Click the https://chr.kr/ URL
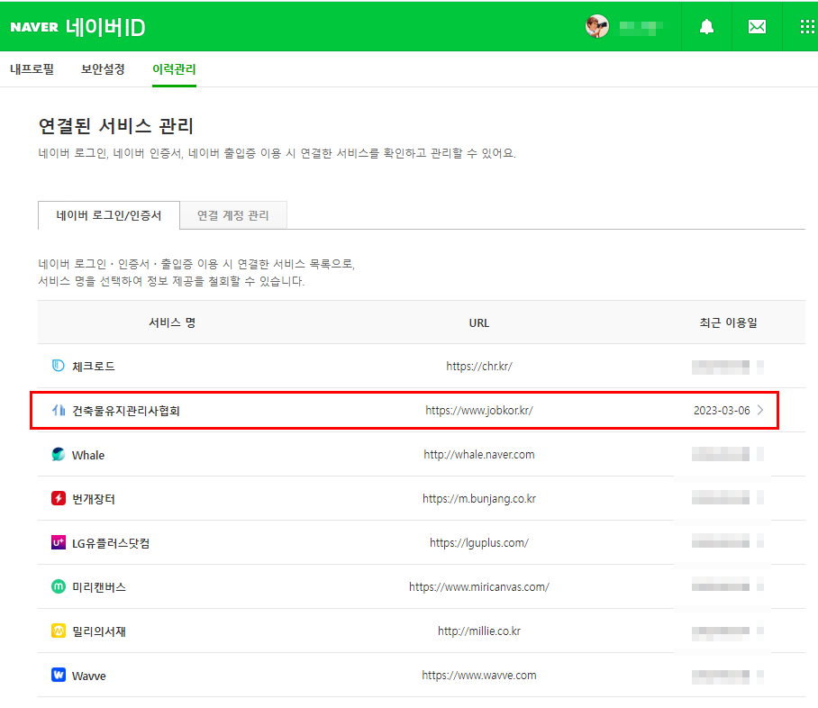The width and height of the screenshot is (818, 708). coord(479,367)
